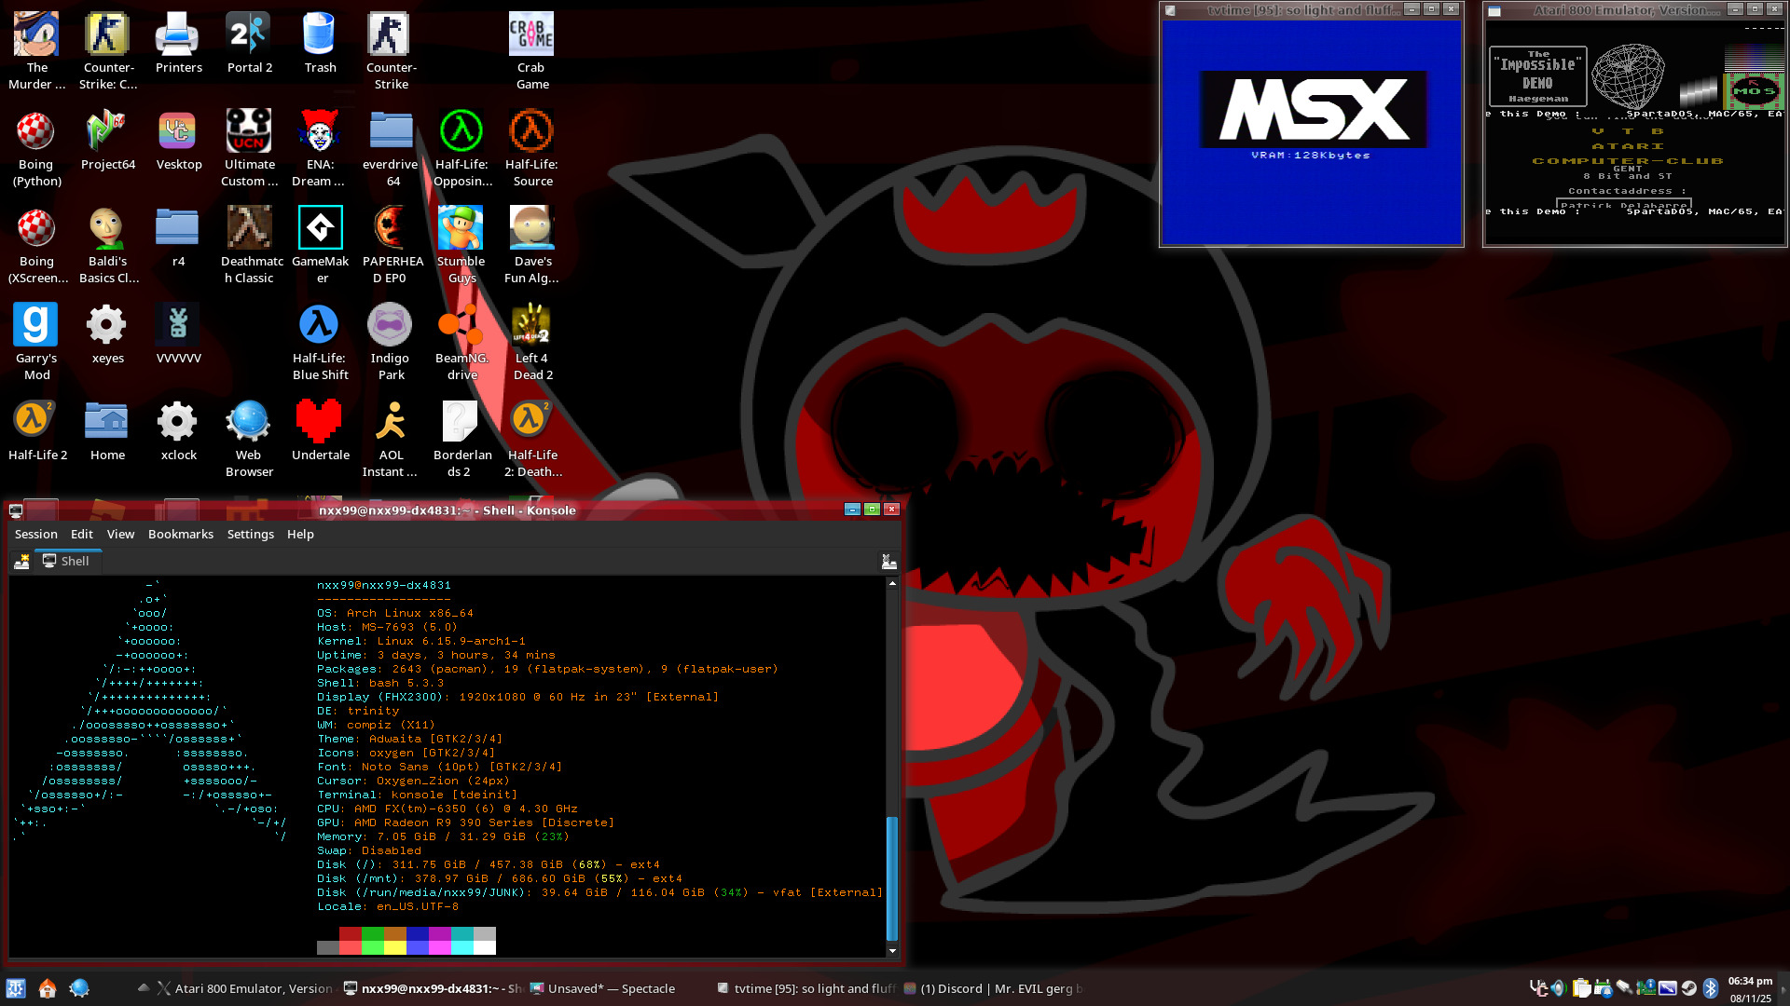Open Konsole Session menu

tap(36, 534)
